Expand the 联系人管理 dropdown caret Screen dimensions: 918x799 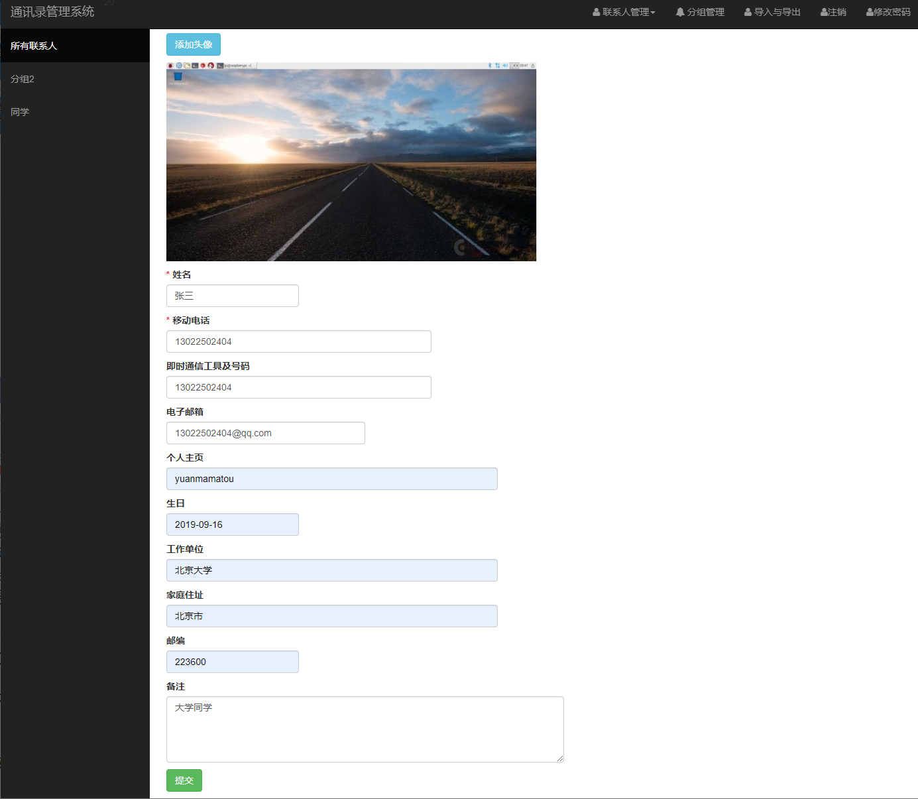pos(653,13)
